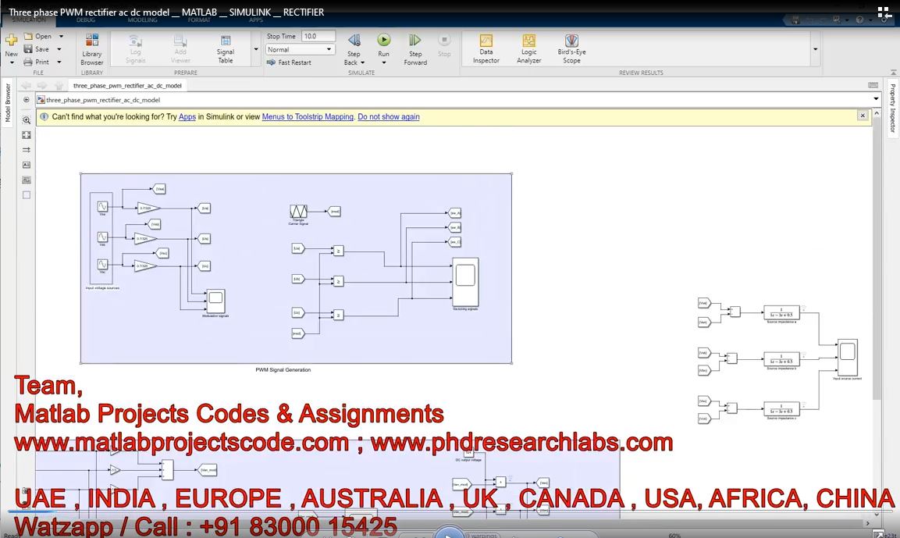
Task: Click the keyboard shortcuts icon above canvas
Action: [x=873, y=85]
